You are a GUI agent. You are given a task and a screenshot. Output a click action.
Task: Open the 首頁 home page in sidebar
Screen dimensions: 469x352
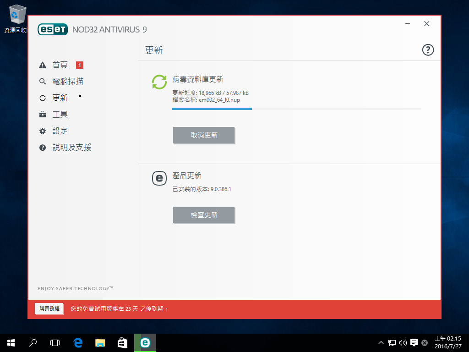[60, 65]
